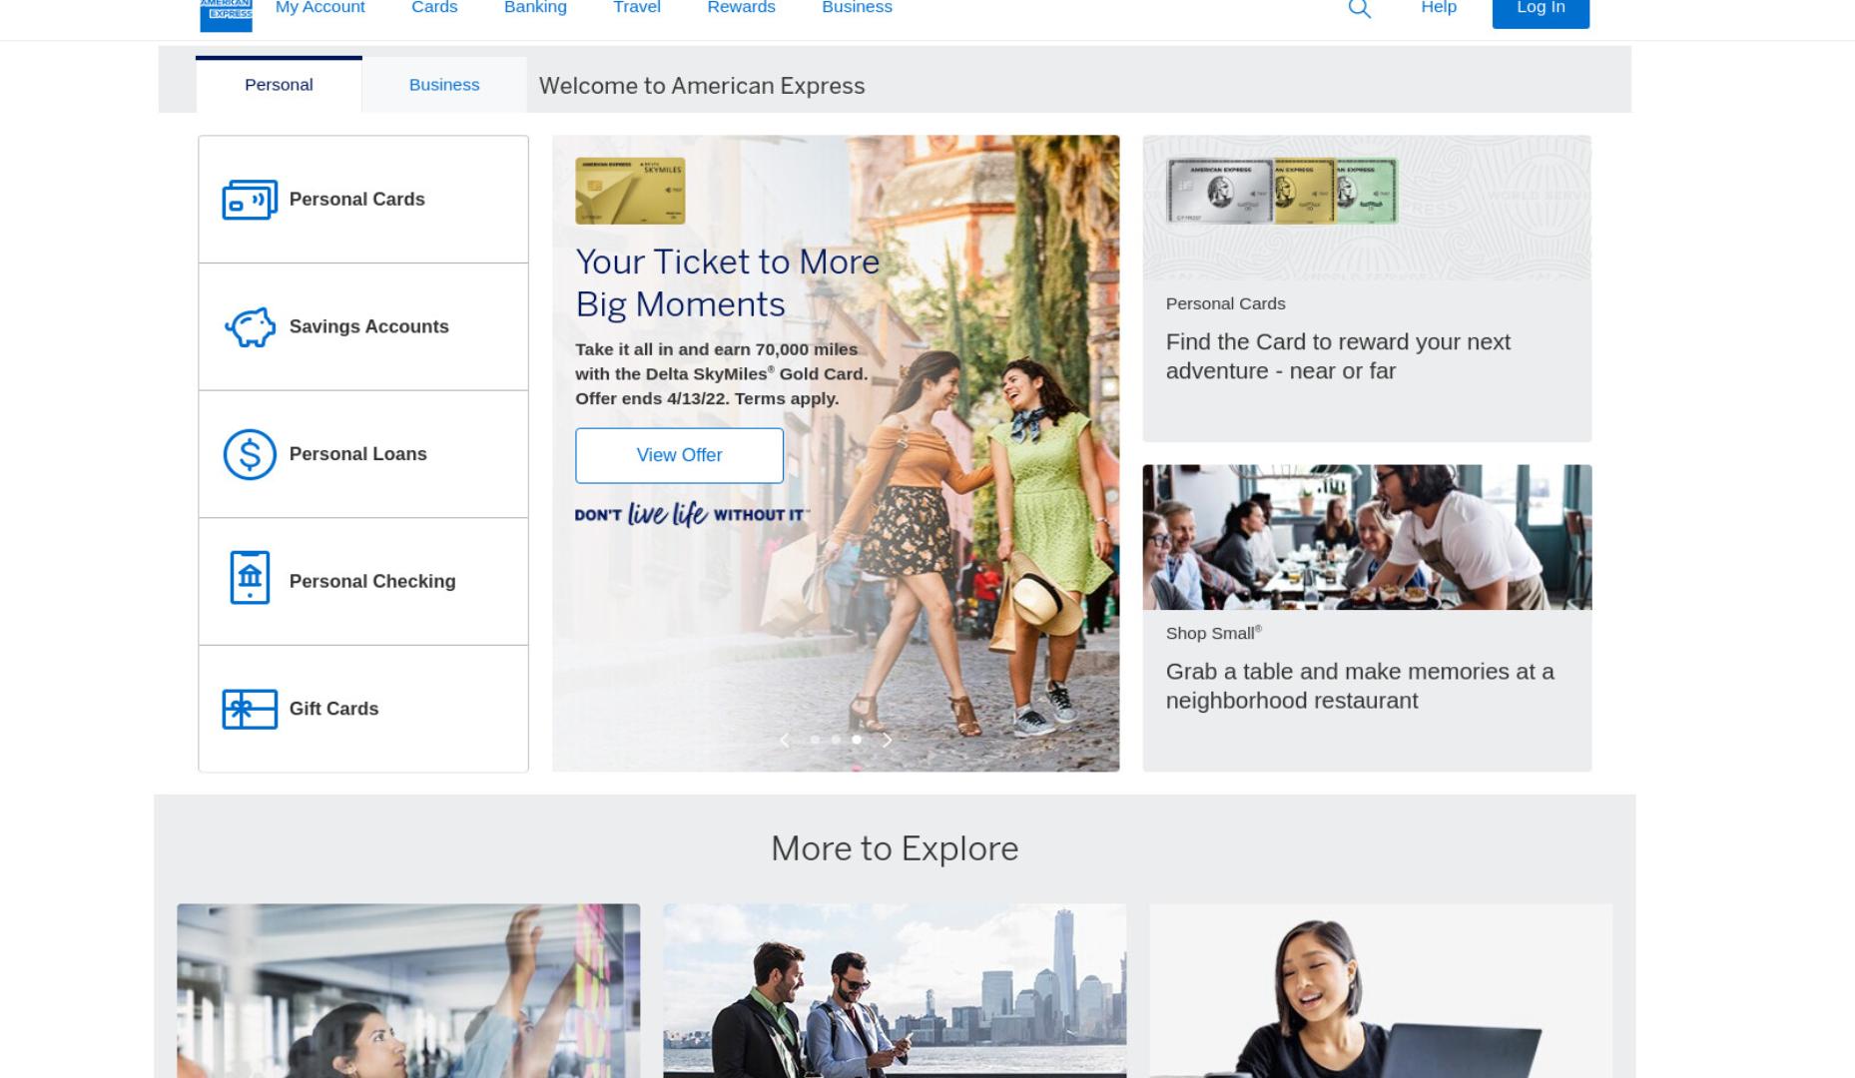Click the Help link
The width and height of the screenshot is (1855, 1078).
[1439, 8]
